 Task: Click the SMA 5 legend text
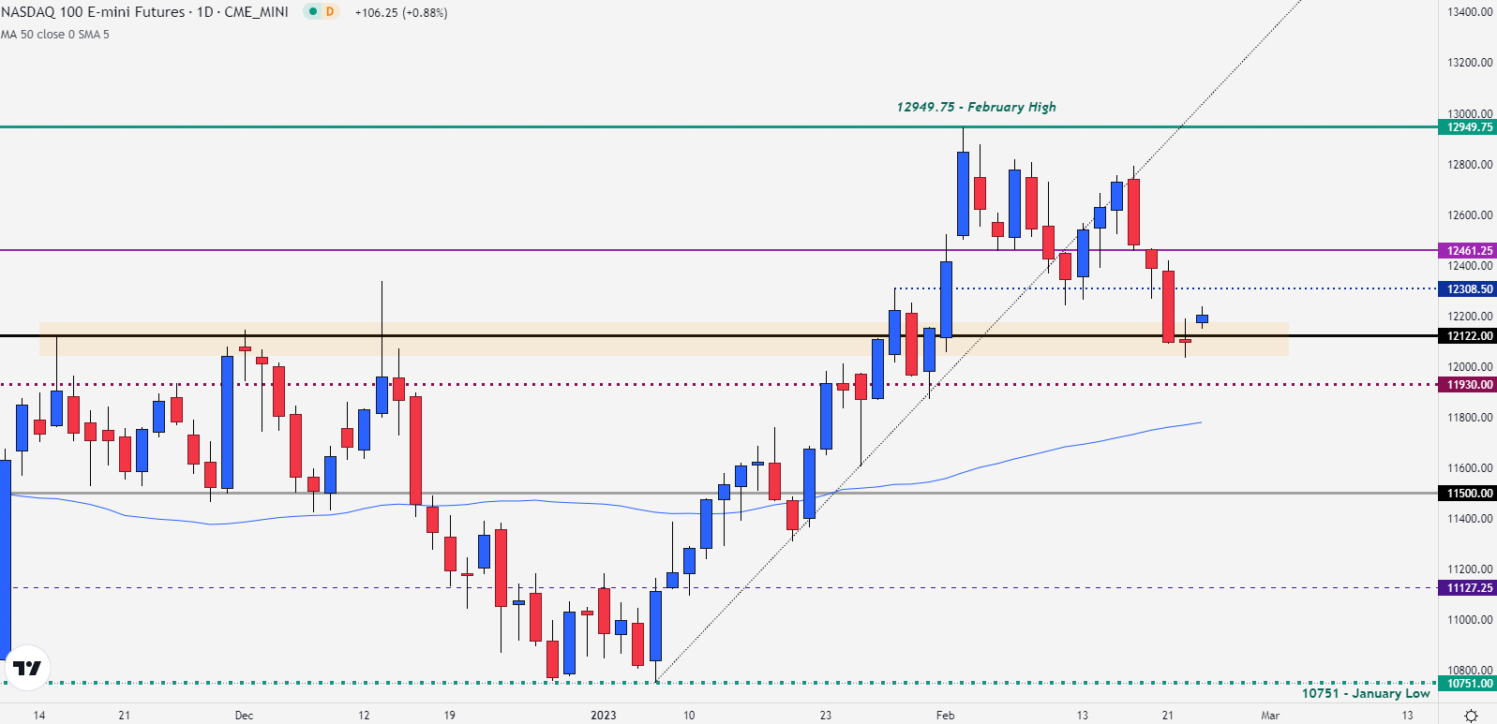(94, 35)
